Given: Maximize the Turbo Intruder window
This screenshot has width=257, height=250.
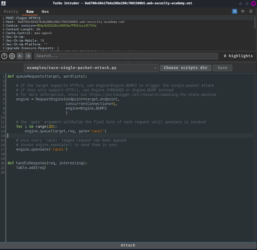Looking at the screenshot, I should pos(247,3).
